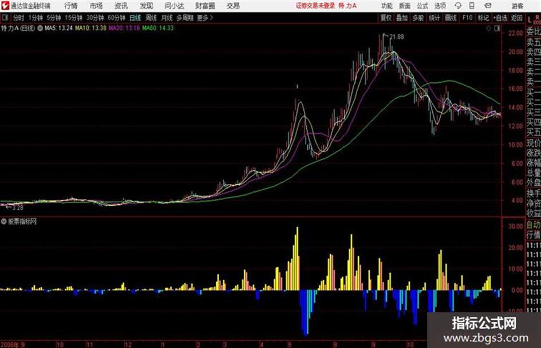Viewport: 541px width, 348px height.
Task: Click the MA20: 13.16 indicator label
Action: pyautogui.click(x=124, y=28)
